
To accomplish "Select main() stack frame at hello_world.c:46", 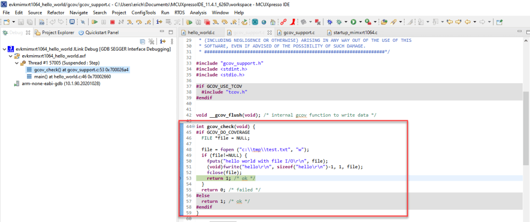I will (72, 76).
